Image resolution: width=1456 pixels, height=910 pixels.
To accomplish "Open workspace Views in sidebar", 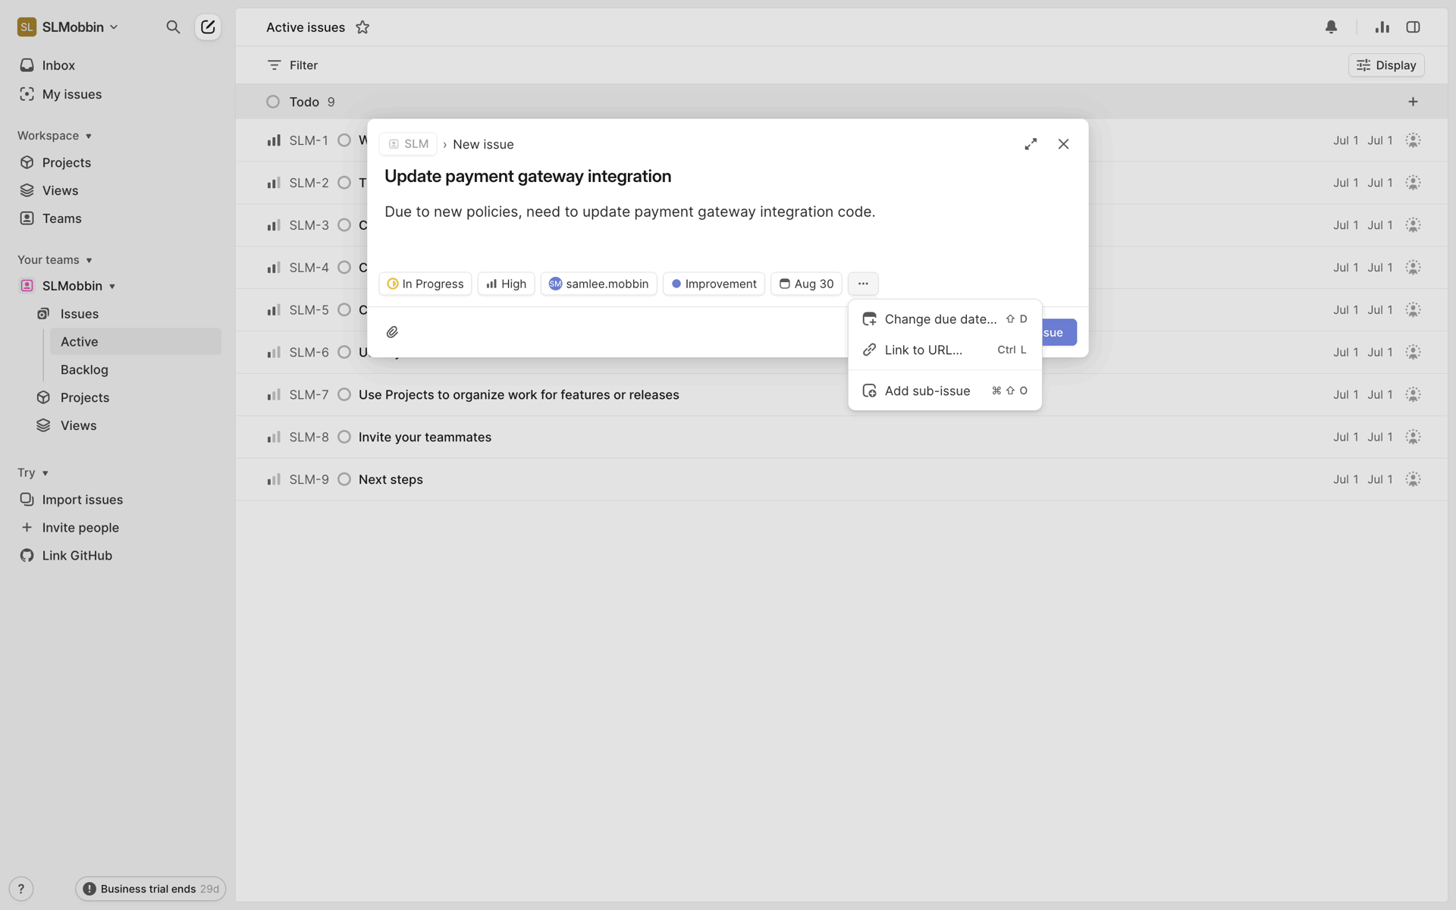I will tap(60, 190).
